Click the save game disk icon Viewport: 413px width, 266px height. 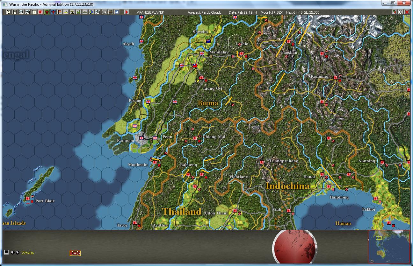point(9,12)
